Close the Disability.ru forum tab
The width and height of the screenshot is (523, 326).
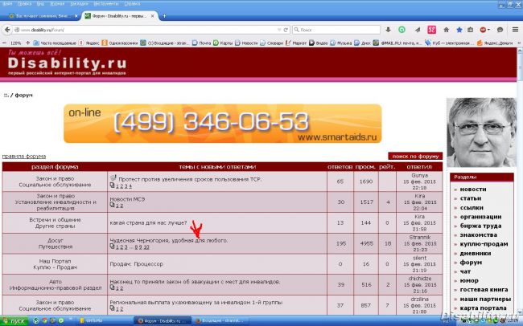[x=152, y=15]
